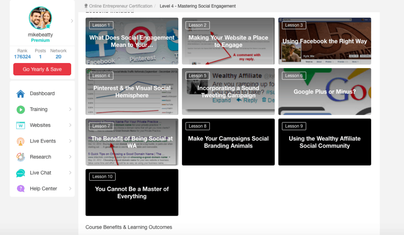Open Lesson 9 Wealthy Affiliate Social Community
The image size is (404, 235).
coord(325,142)
